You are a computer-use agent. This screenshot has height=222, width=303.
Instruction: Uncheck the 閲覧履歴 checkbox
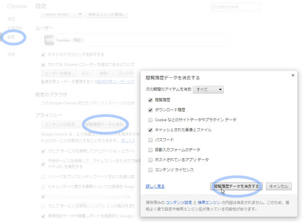point(150,100)
